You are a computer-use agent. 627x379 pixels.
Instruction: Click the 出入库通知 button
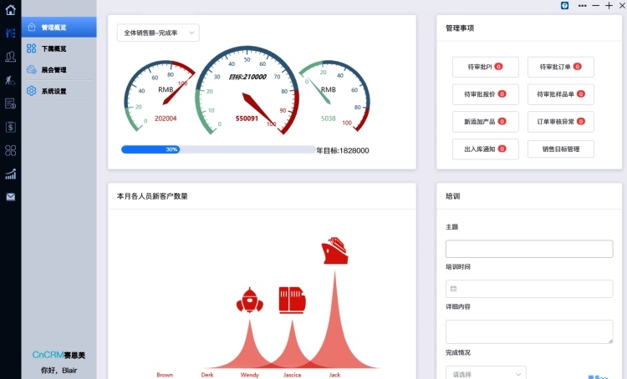[x=486, y=149]
